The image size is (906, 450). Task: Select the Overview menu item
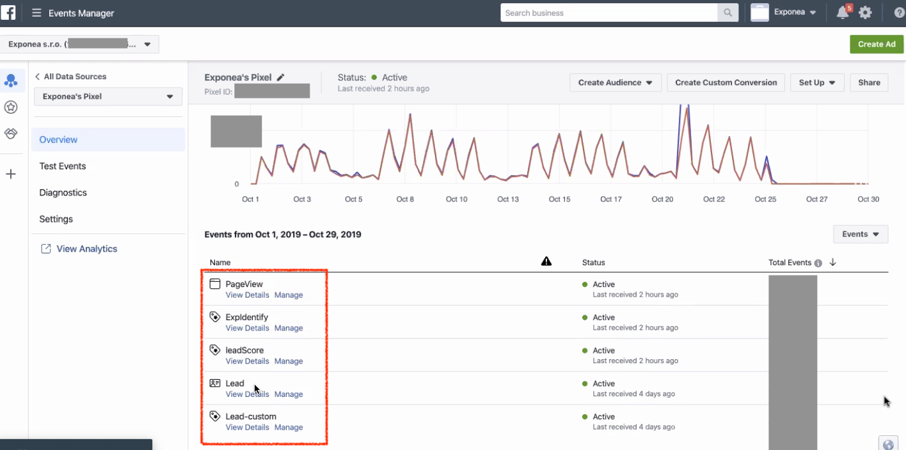click(108, 139)
